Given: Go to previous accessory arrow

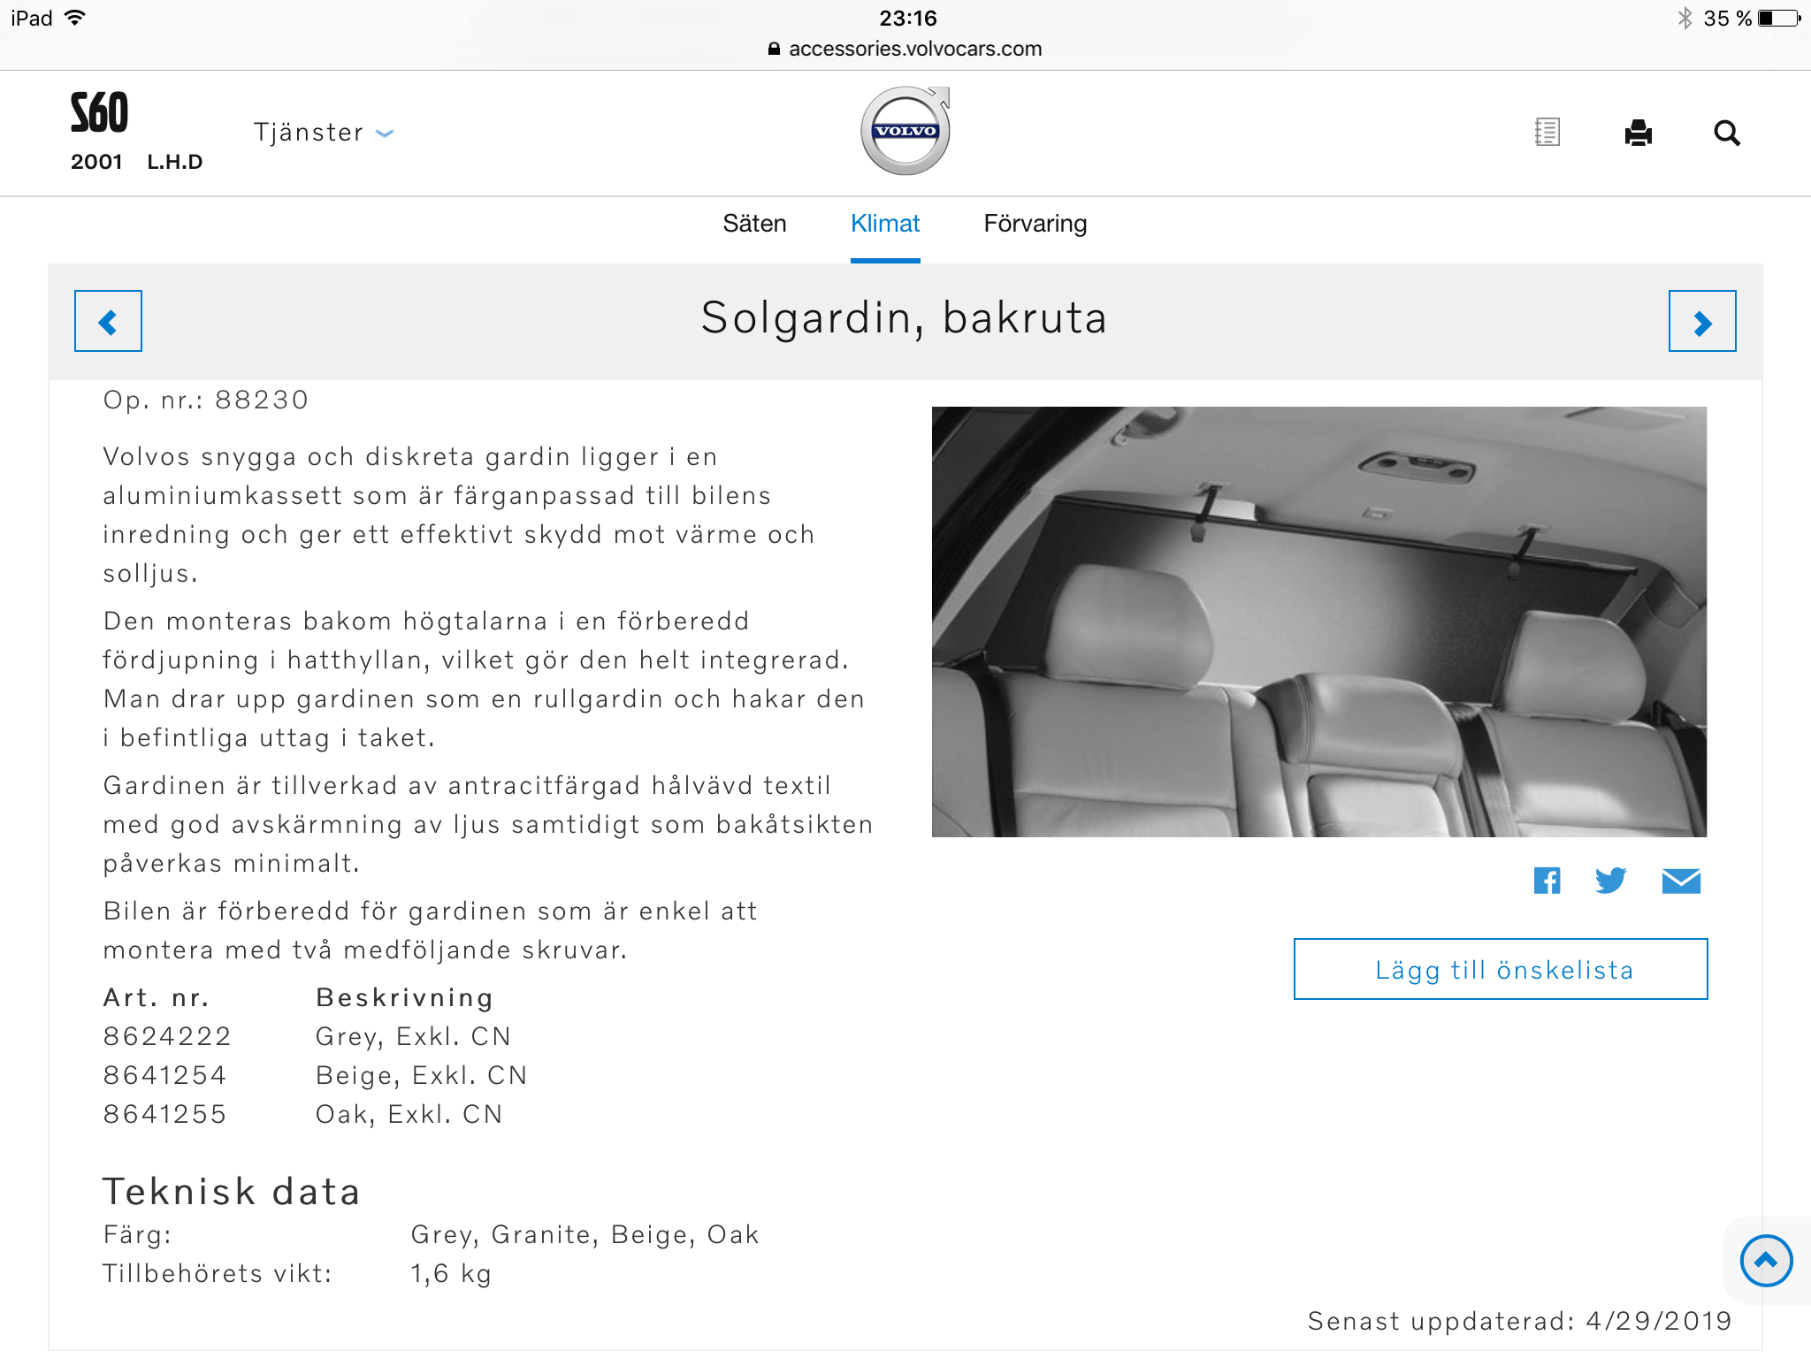Looking at the screenshot, I should [x=108, y=321].
